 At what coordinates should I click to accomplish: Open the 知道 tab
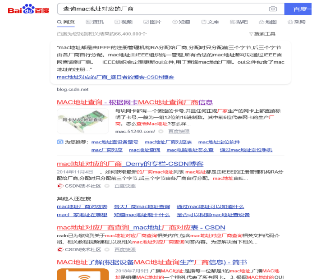181,22
